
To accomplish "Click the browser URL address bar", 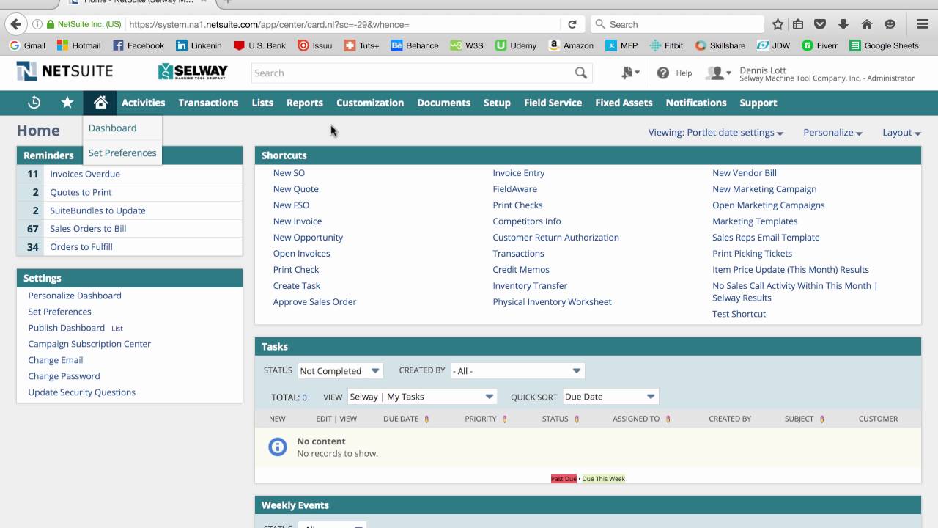I will tap(343, 24).
